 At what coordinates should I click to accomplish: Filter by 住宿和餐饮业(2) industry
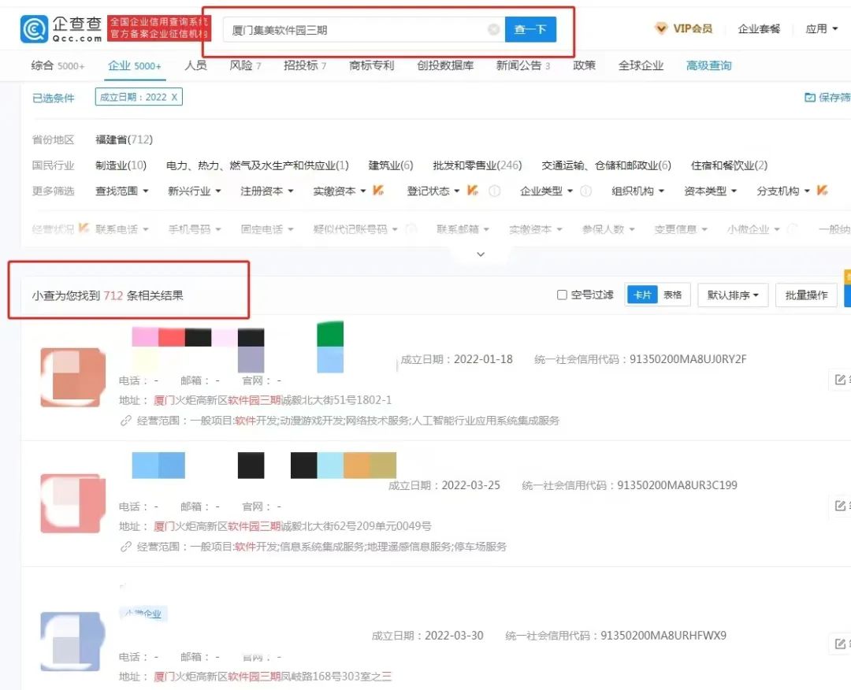729,165
